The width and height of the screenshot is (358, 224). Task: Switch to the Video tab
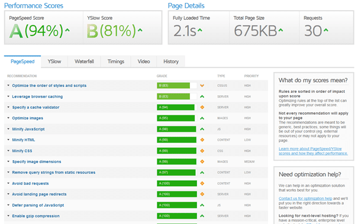click(144, 61)
